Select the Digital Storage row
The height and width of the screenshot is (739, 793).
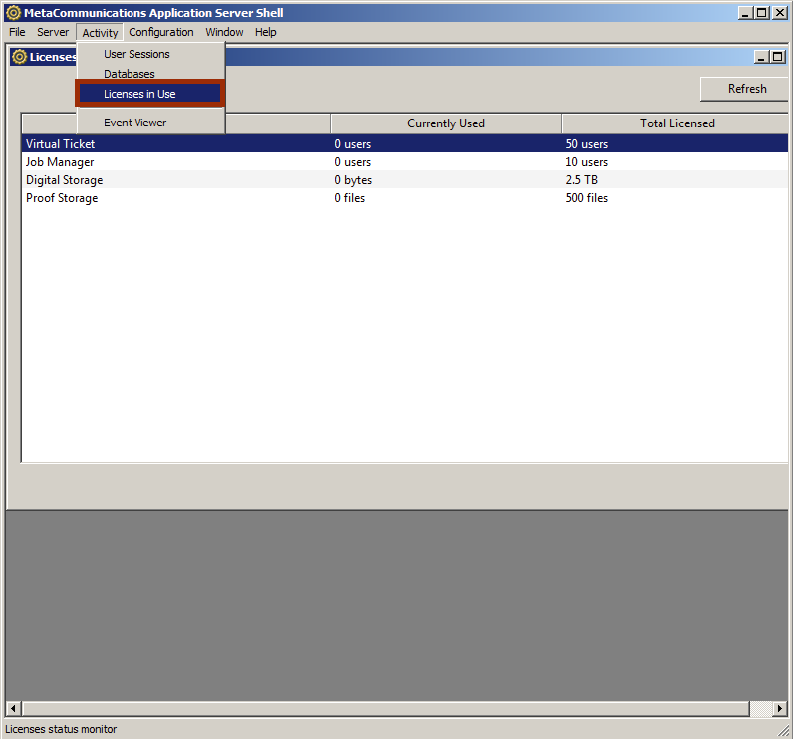tap(404, 179)
